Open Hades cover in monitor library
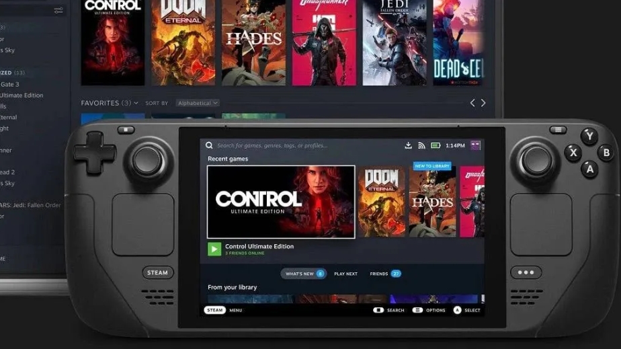Screen dimensions: 621x349 point(253,42)
